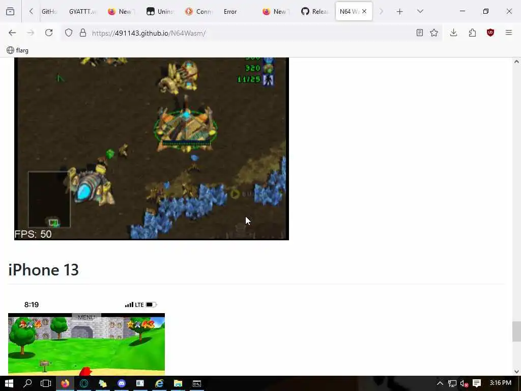Open Command Prompt from the taskbar
521x391 pixels.
pyautogui.click(x=197, y=384)
